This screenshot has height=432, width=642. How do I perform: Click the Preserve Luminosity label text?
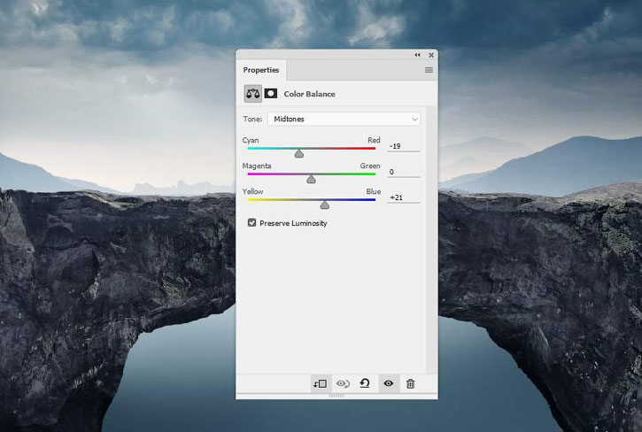pyautogui.click(x=294, y=223)
